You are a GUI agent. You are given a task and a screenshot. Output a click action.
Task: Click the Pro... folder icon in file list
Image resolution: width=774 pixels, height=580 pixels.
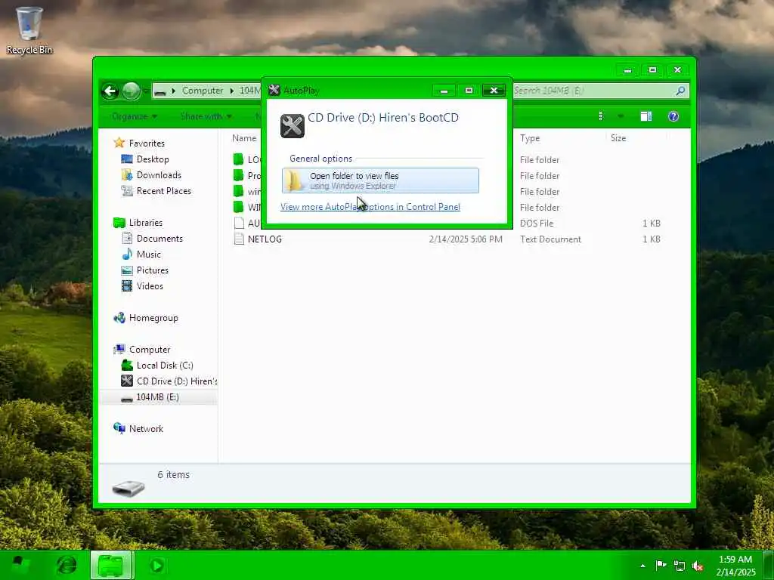(x=238, y=175)
